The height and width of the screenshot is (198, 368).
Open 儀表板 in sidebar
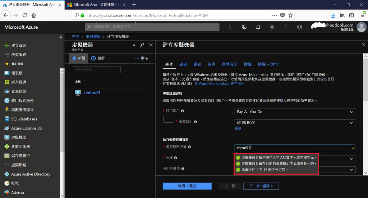(14, 73)
